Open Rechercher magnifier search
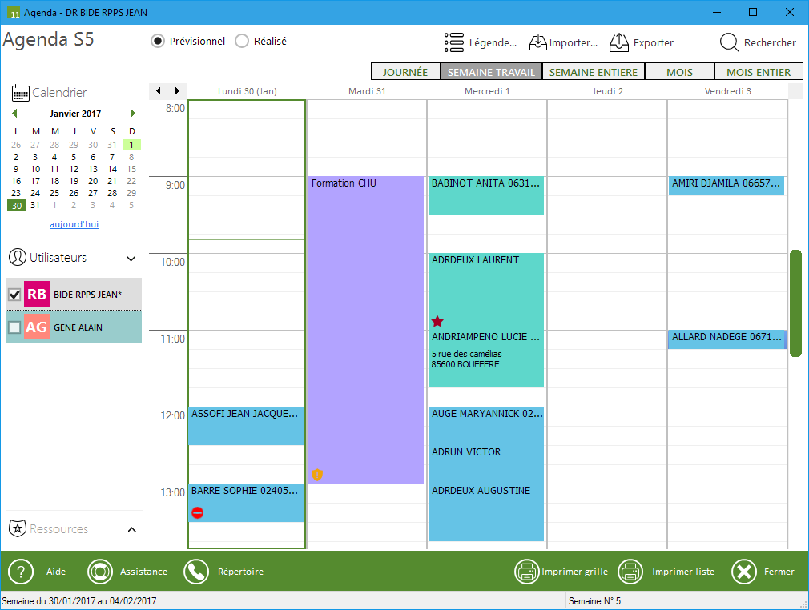 pyautogui.click(x=729, y=42)
